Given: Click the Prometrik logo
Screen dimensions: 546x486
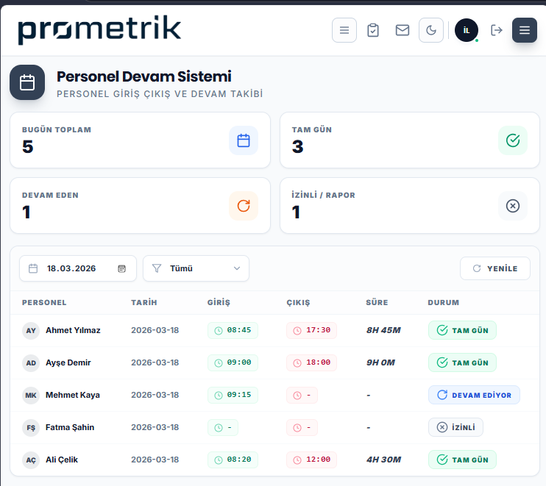Looking at the screenshot, I should [99, 30].
